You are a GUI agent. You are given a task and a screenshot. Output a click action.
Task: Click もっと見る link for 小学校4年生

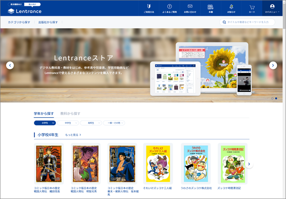click(73, 135)
